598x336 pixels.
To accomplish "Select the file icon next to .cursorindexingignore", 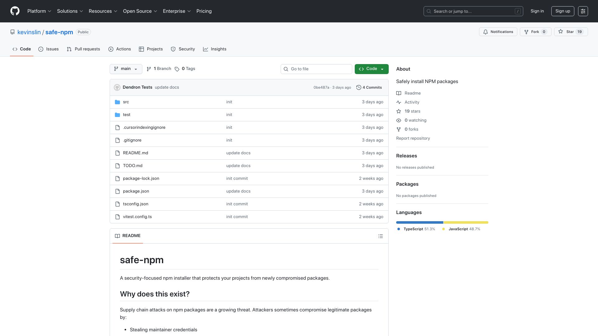I will click(117, 128).
